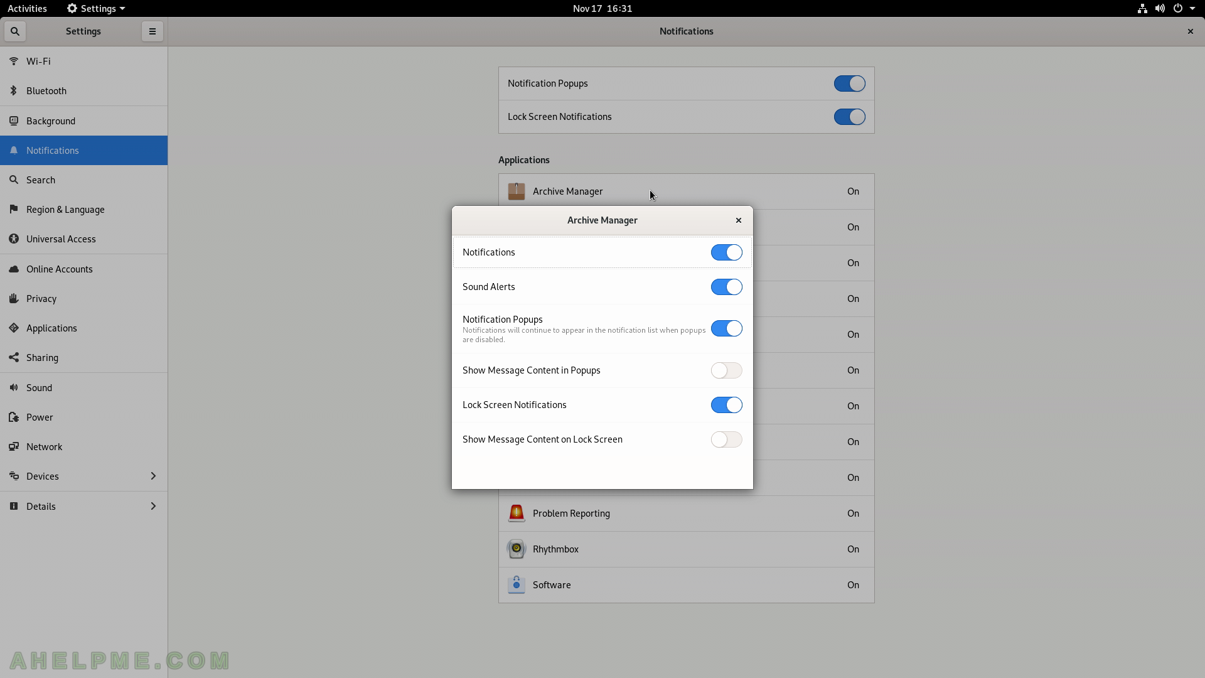Screen dimensions: 1205x678
Task: Open the clock showing Nov 17 16:31
Action: [x=602, y=9]
